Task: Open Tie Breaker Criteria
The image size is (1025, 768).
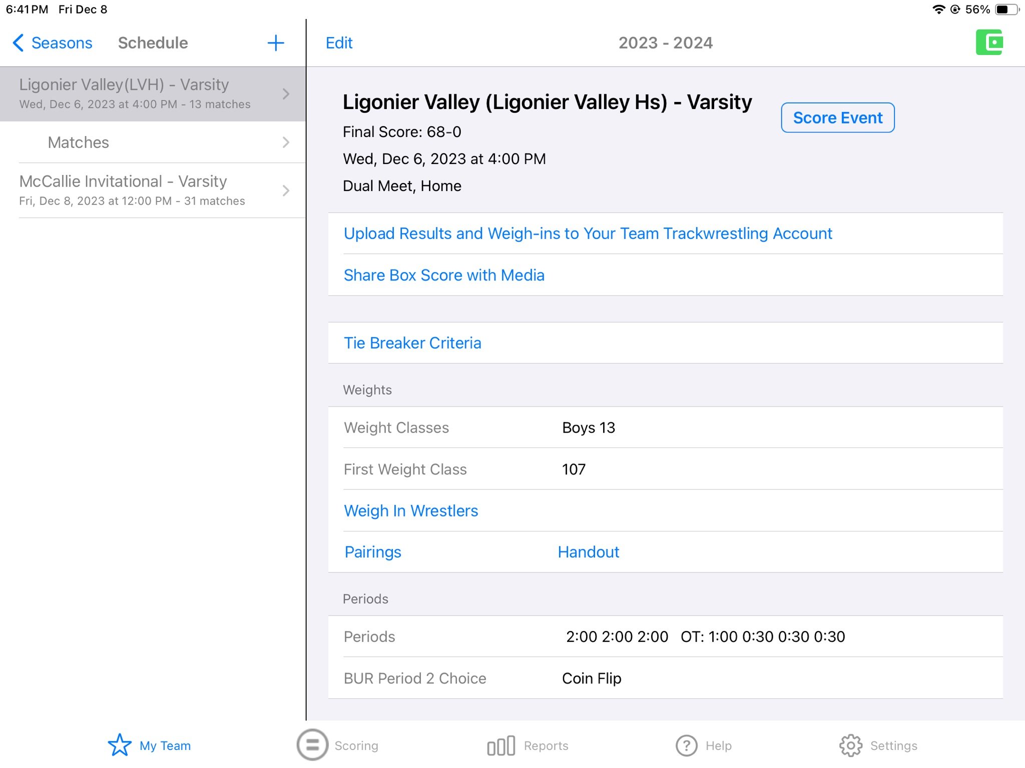Action: pyautogui.click(x=412, y=343)
